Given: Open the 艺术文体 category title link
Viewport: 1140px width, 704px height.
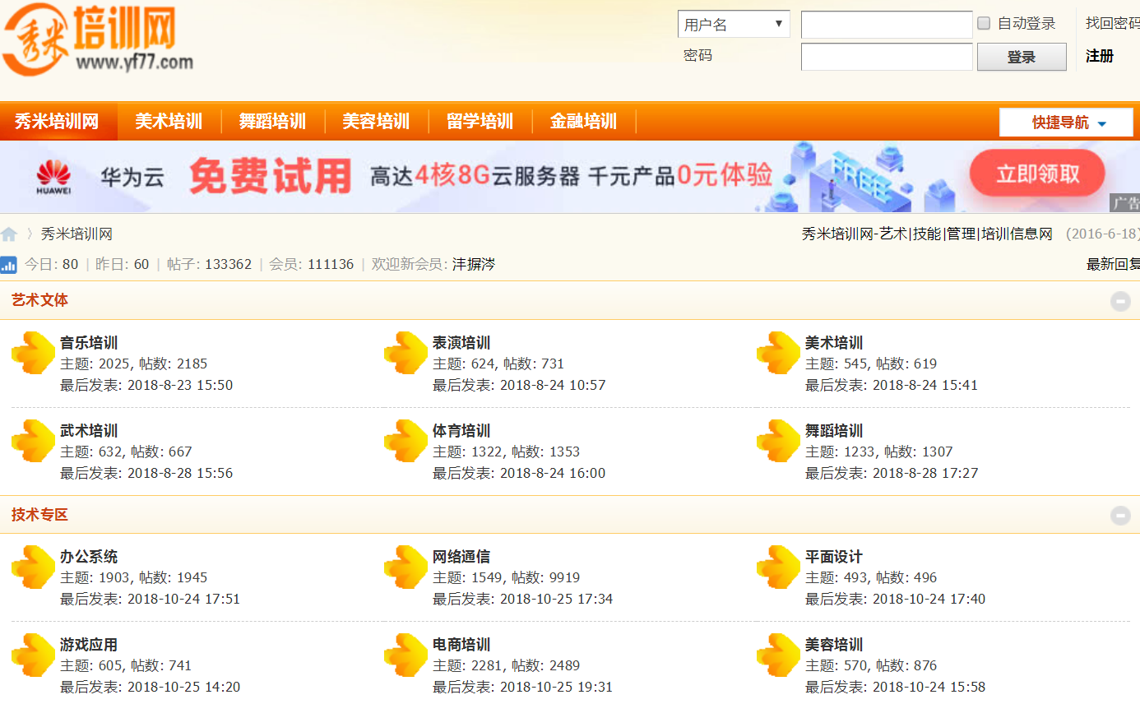Looking at the screenshot, I should pos(40,300).
